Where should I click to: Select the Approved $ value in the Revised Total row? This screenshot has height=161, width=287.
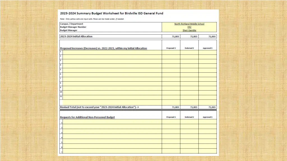pyautogui.click(x=207, y=107)
